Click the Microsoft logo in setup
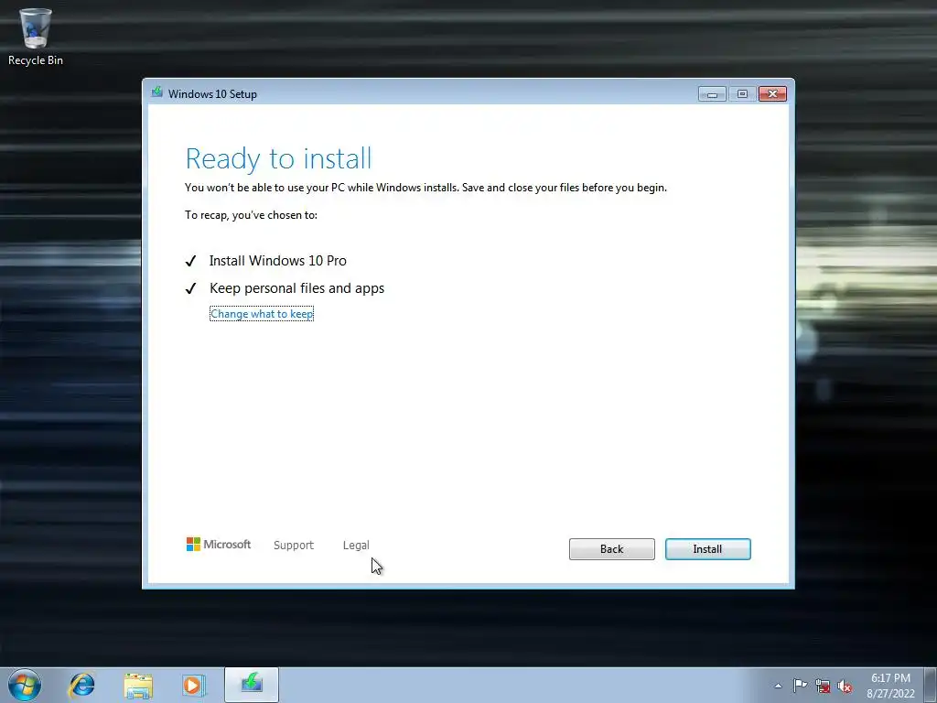 point(218,544)
